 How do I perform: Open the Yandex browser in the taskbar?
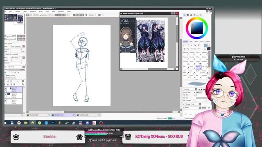[x=19, y=123]
